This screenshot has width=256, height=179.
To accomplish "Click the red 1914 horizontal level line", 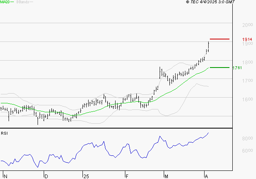I will (220, 39).
